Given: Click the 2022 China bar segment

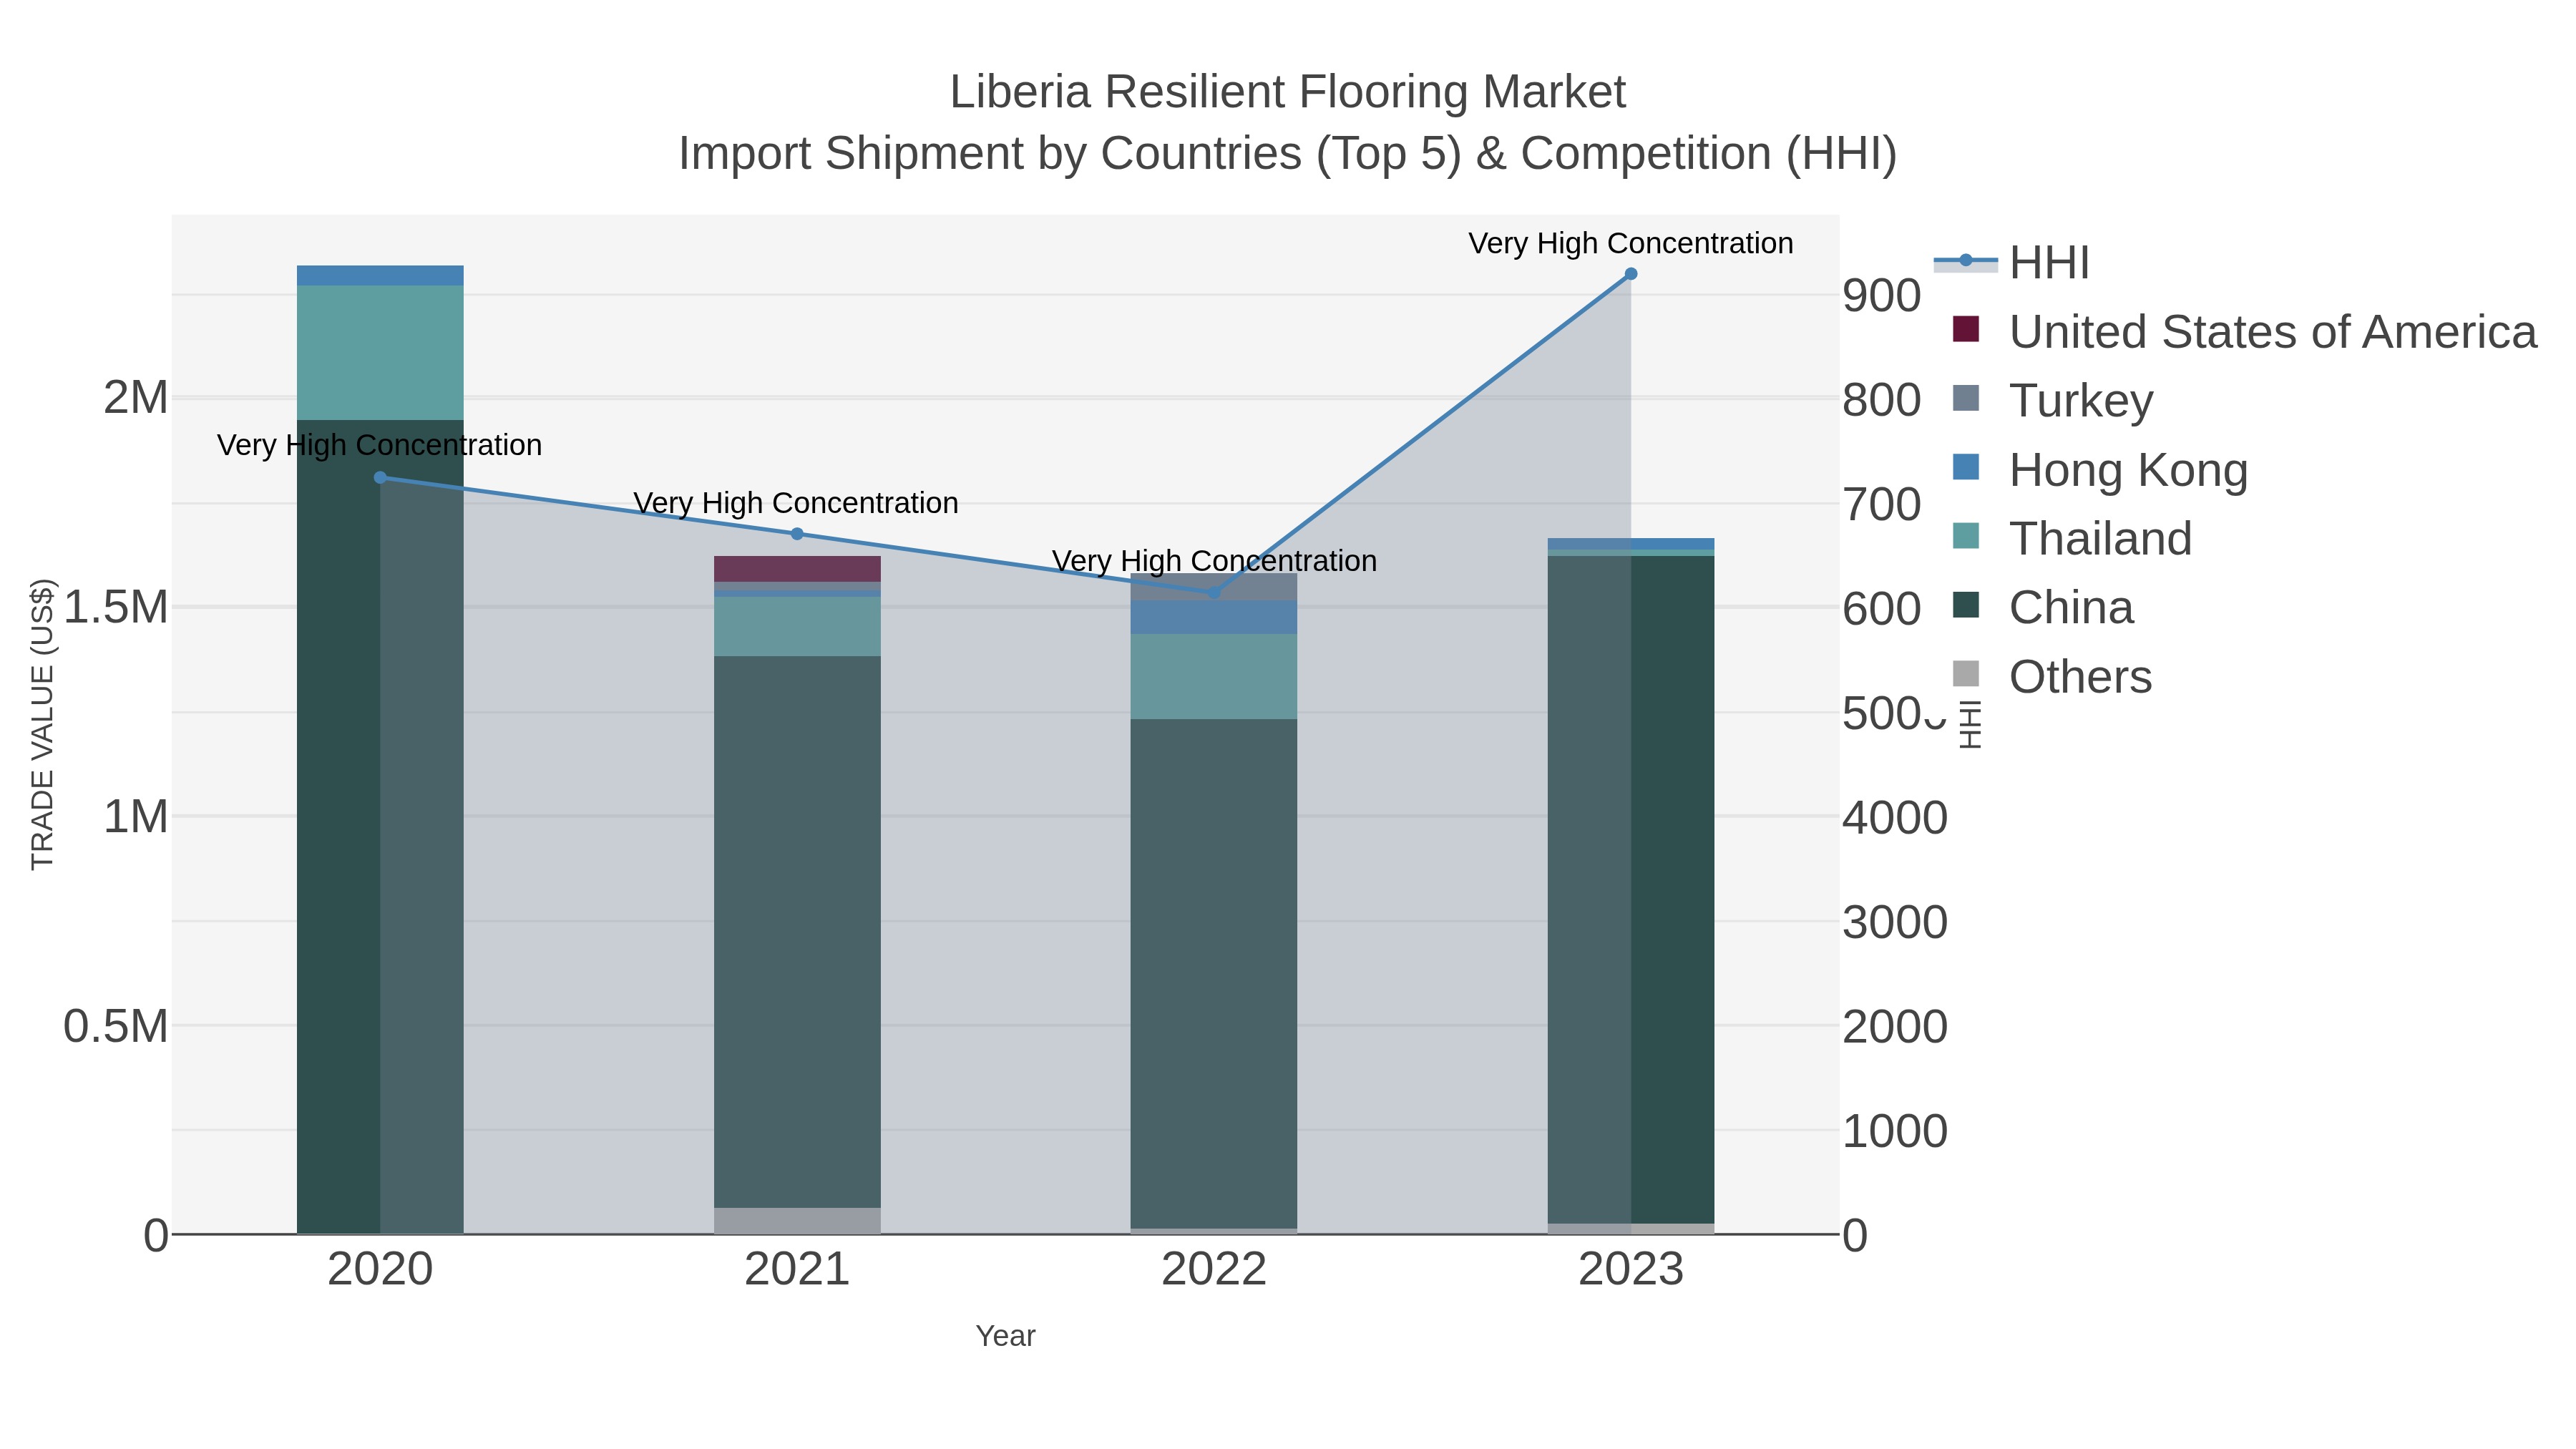Looking at the screenshot, I should (x=1214, y=974).
